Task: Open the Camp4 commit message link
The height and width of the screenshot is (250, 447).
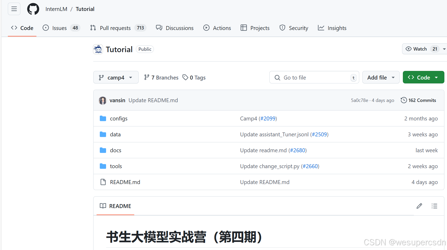Action: click(x=248, y=119)
